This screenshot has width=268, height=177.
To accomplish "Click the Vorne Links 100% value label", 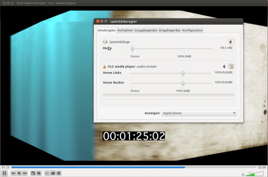I will coord(223,73).
